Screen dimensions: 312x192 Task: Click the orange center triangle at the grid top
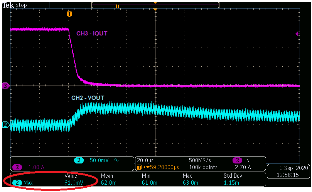coord(155,9)
